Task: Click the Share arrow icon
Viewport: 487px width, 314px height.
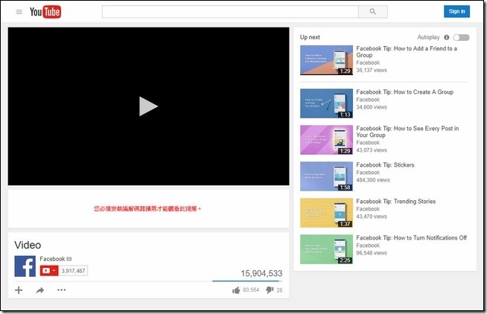Action: (x=40, y=290)
